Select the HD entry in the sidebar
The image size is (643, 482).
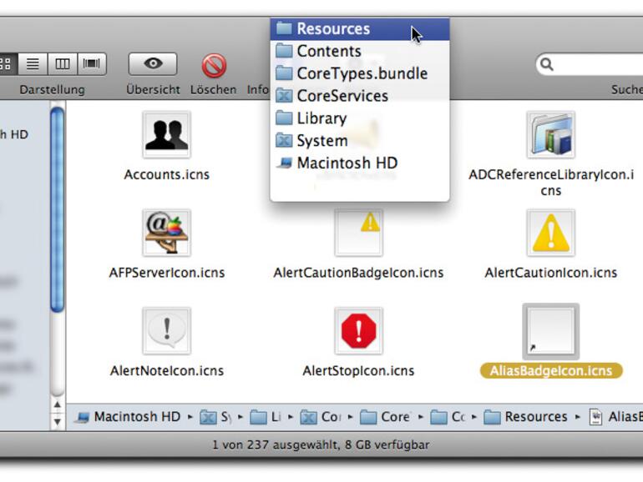pyautogui.click(x=14, y=134)
